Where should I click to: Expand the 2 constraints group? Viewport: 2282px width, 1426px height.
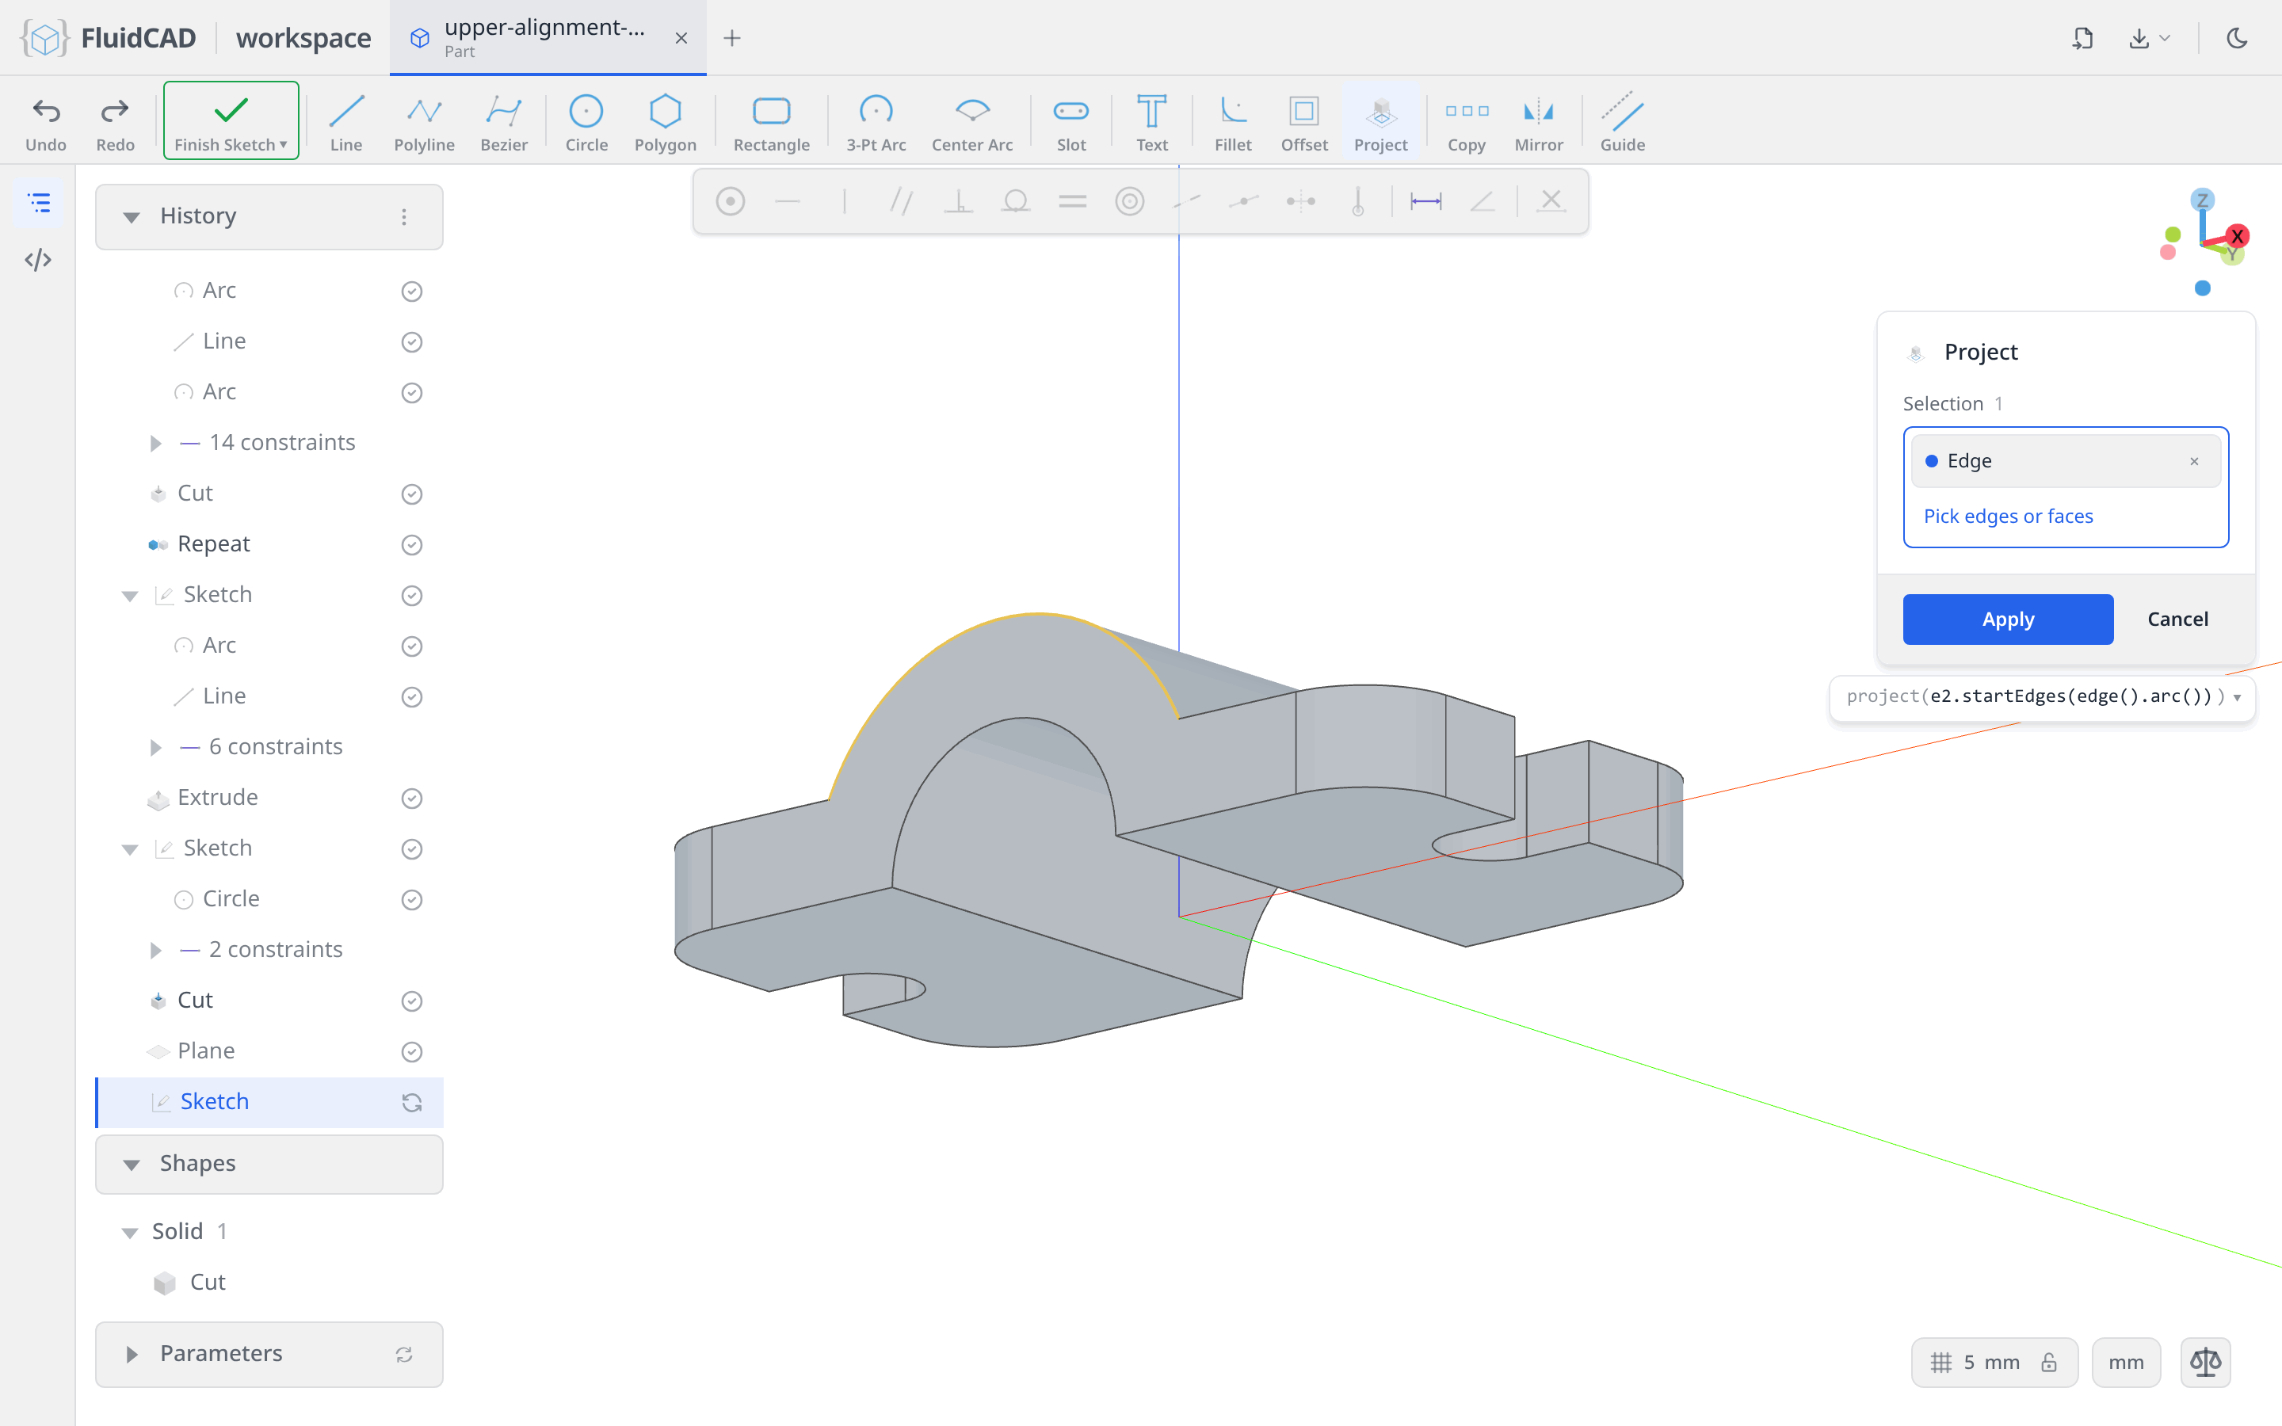[x=155, y=950]
